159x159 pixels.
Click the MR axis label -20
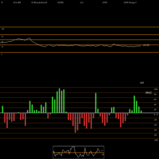[155, 120]
